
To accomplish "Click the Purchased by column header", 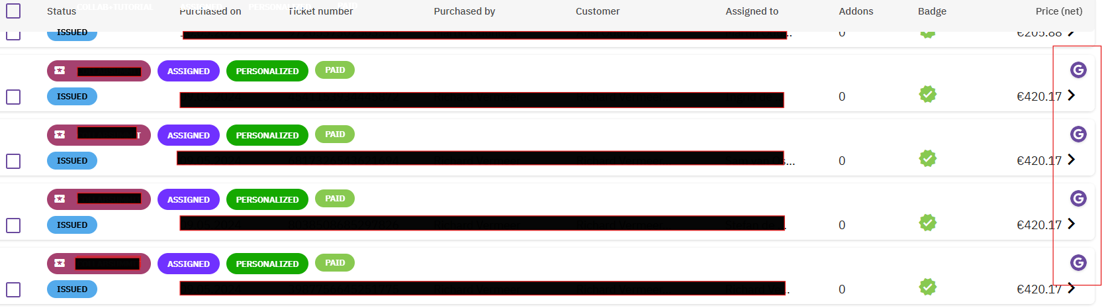I will (464, 11).
